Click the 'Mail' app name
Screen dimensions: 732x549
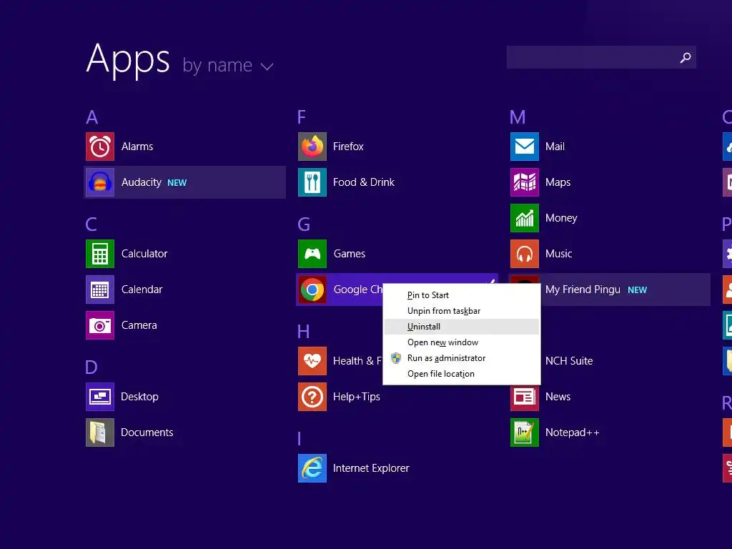click(x=555, y=147)
